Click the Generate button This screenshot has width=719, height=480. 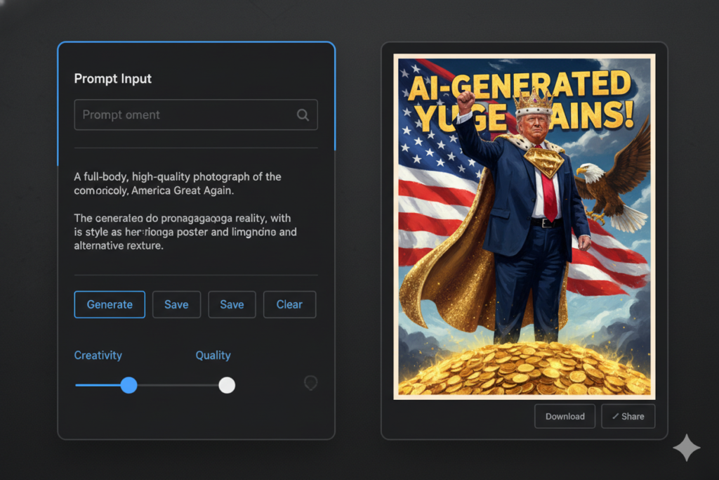click(x=110, y=304)
